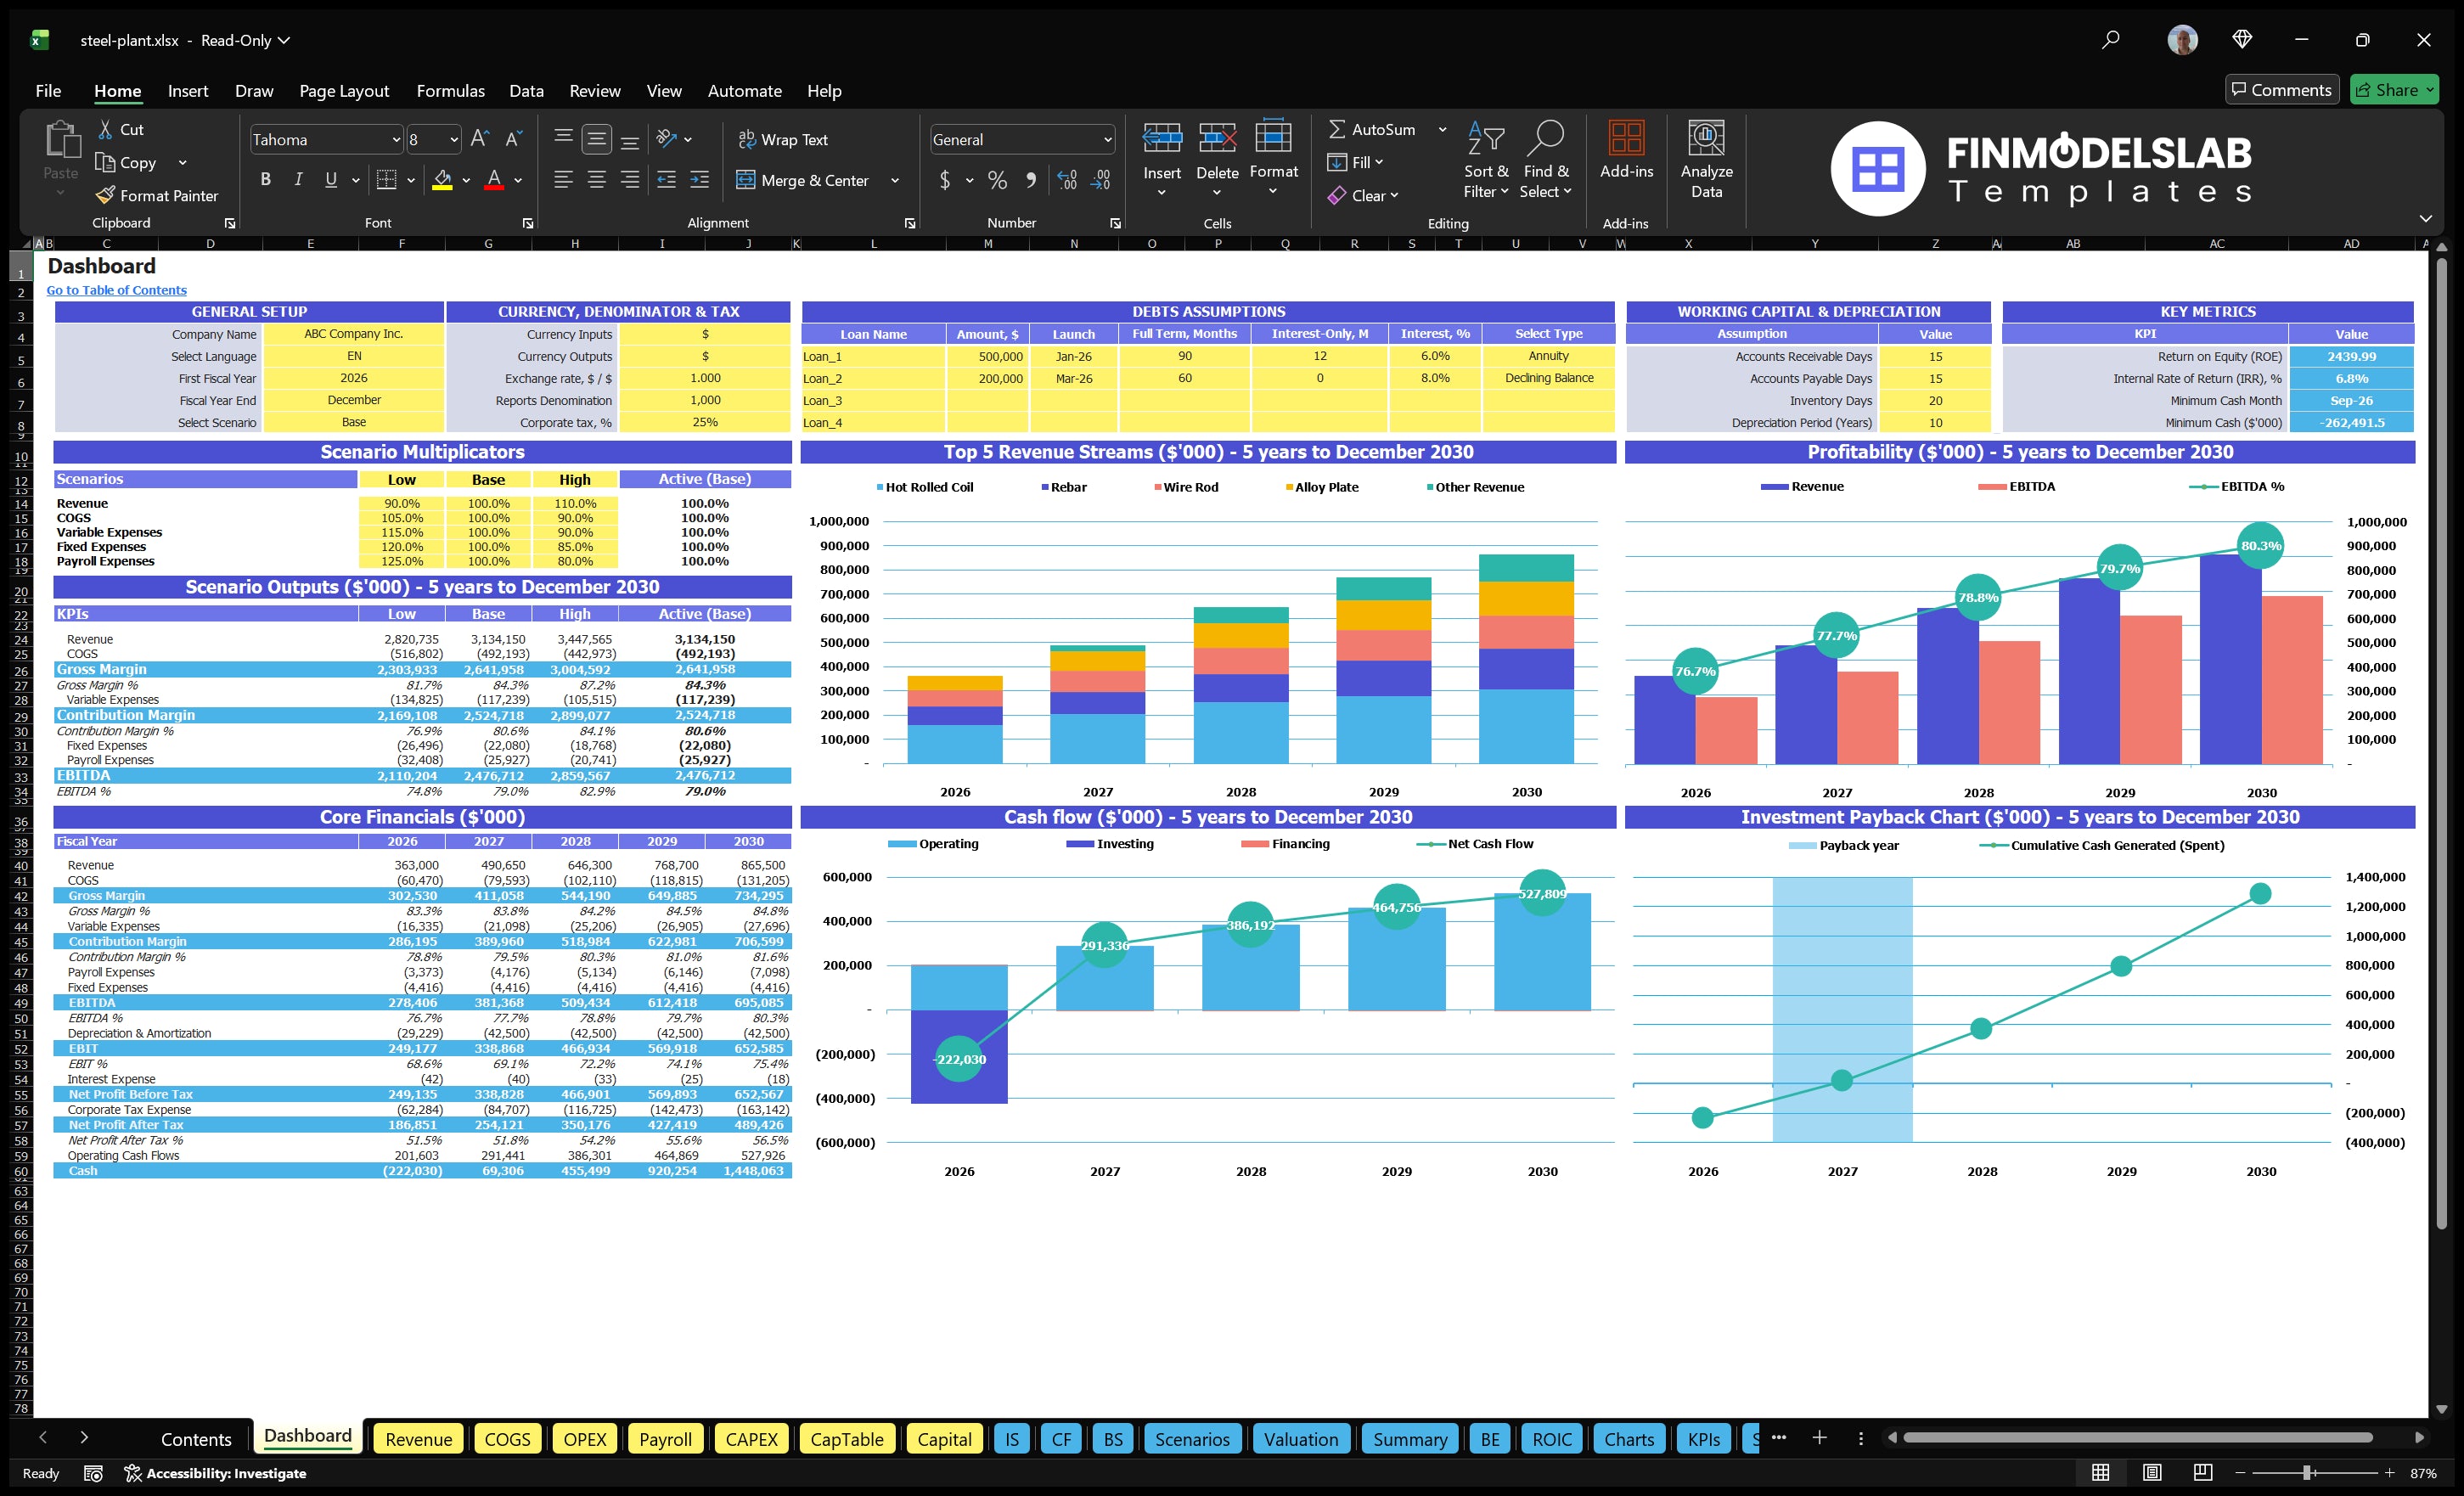Click the Go to Table of Contents link
2464x1496 pixels.
pos(116,289)
